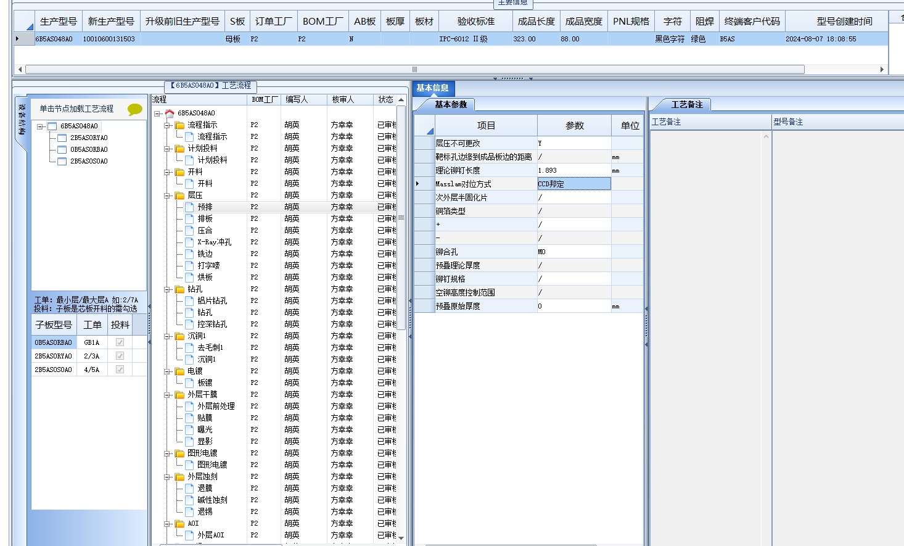This screenshot has width=904, height=546.
Task: Click the folder icon for AOI
Action: pos(179,523)
